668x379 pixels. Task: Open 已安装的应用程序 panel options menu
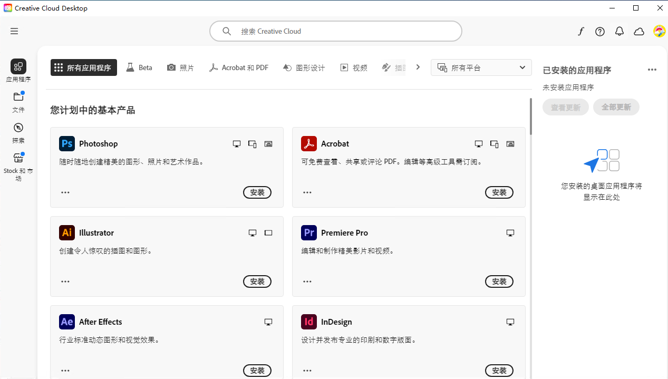click(x=652, y=70)
